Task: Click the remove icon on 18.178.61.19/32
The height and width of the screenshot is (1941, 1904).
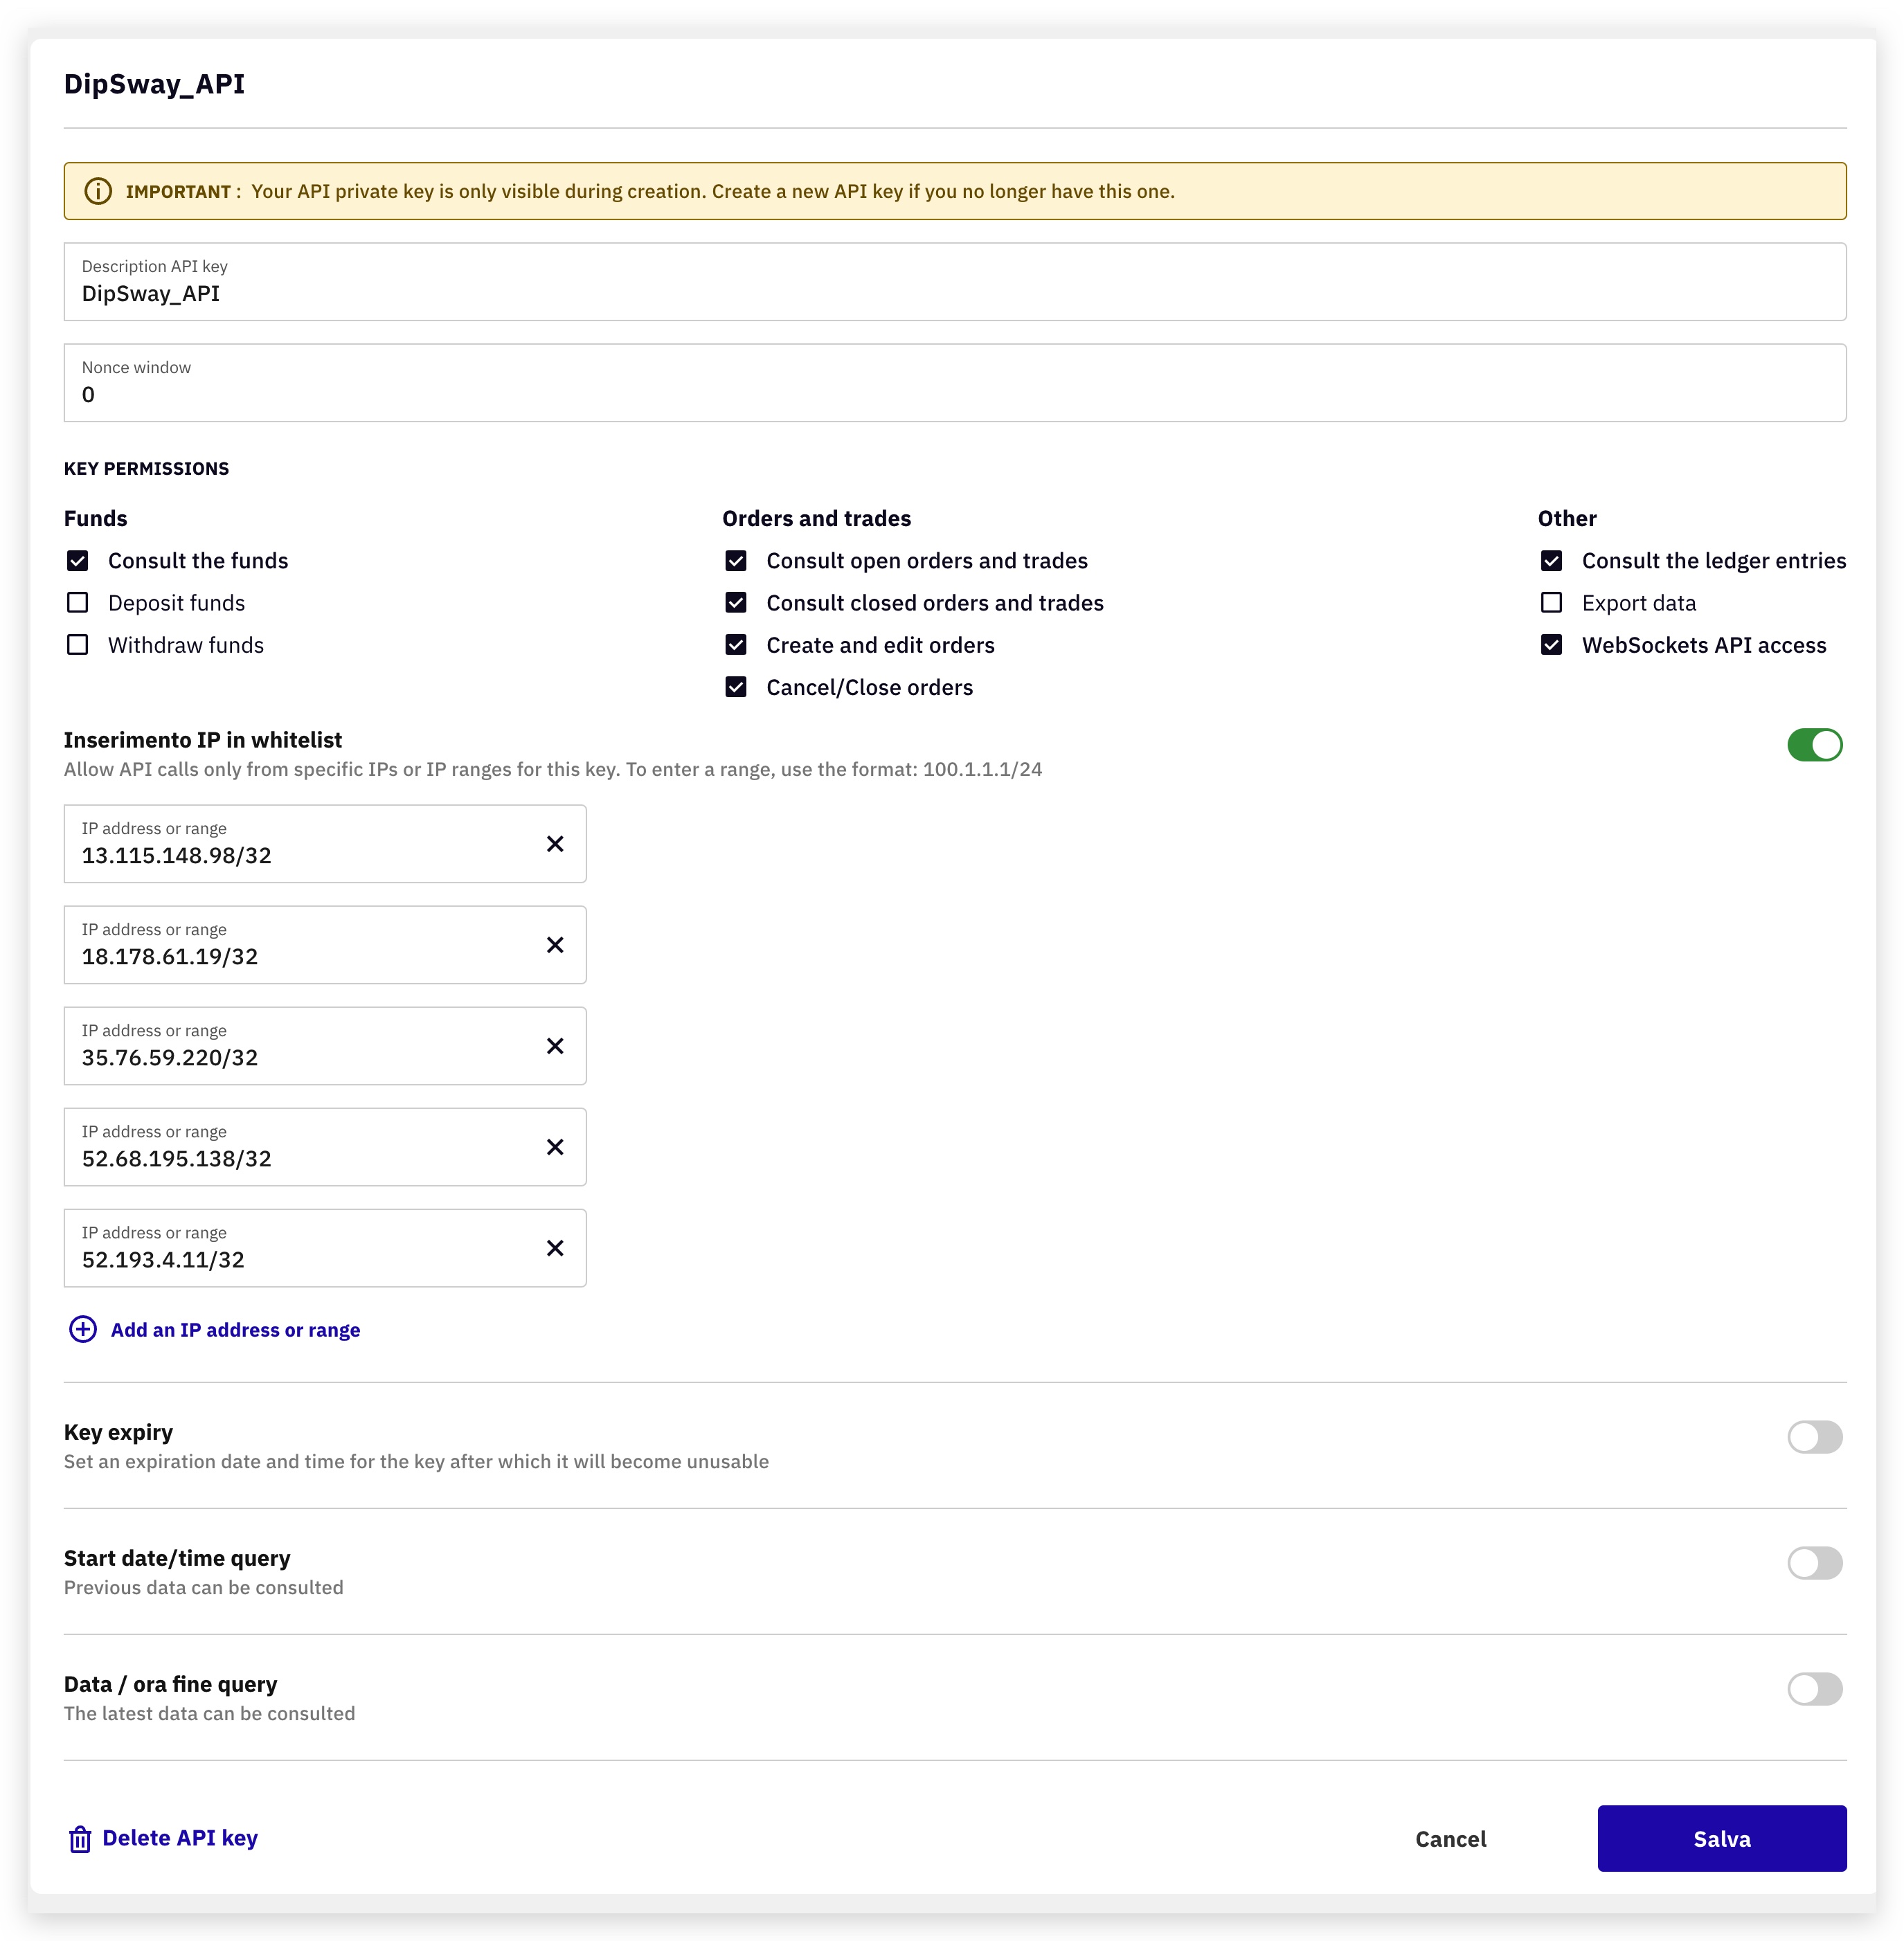Action: (556, 944)
